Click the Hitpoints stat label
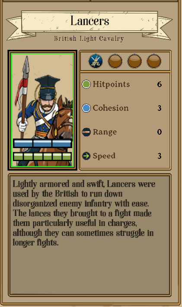This screenshot has width=182, height=307. (x=111, y=84)
